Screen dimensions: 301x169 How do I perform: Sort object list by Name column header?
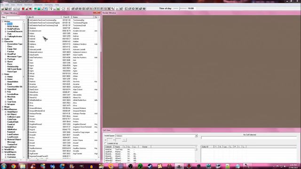(x=83, y=17)
